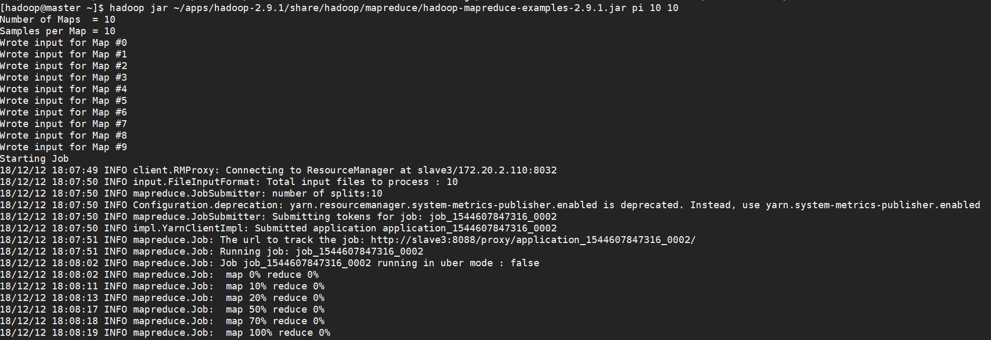Screen dimensions: 991x340
Task: Click the "Wrote input for Map #9" line
Action: (x=63, y=147)
